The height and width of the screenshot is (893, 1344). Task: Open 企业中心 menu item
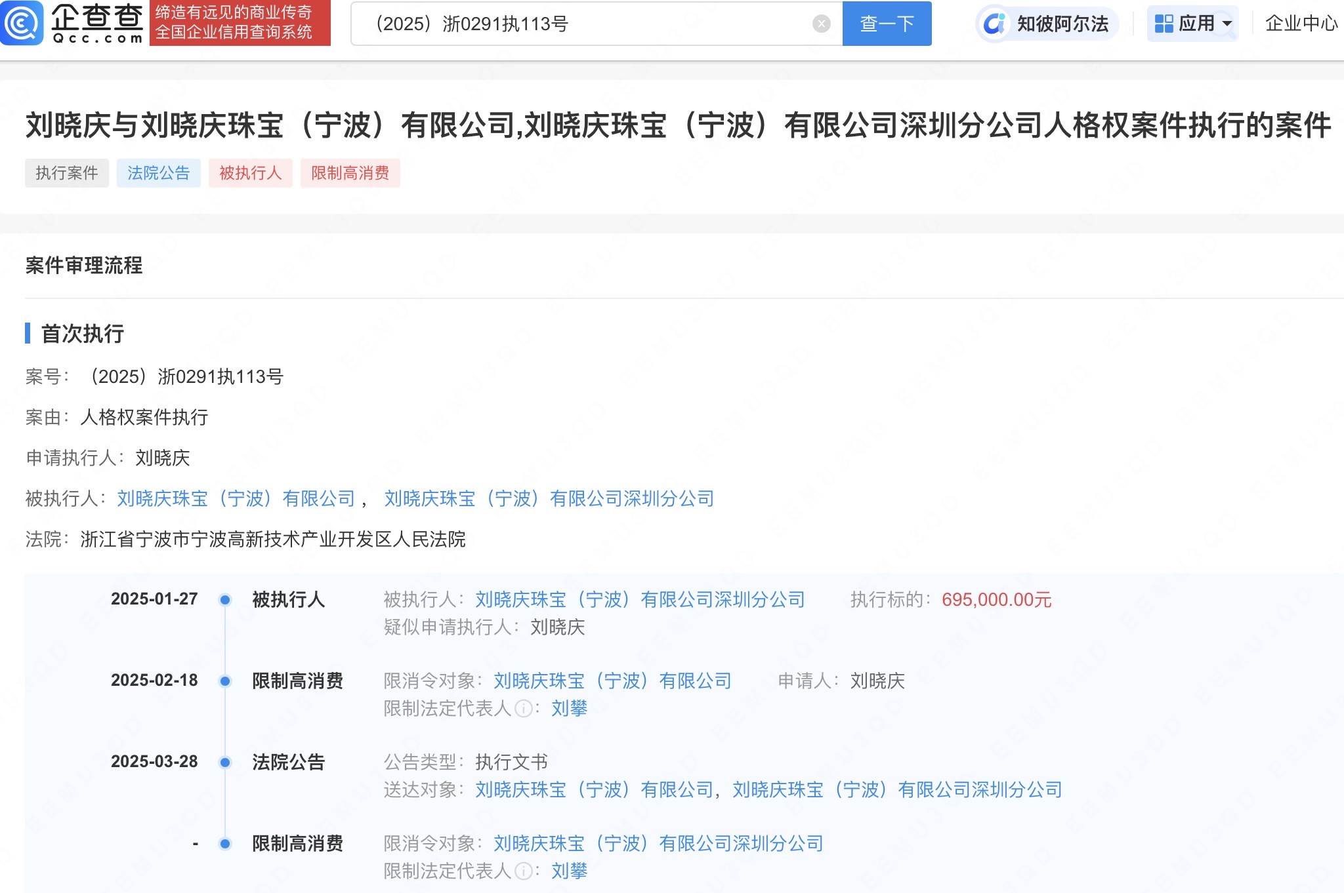1301,24
